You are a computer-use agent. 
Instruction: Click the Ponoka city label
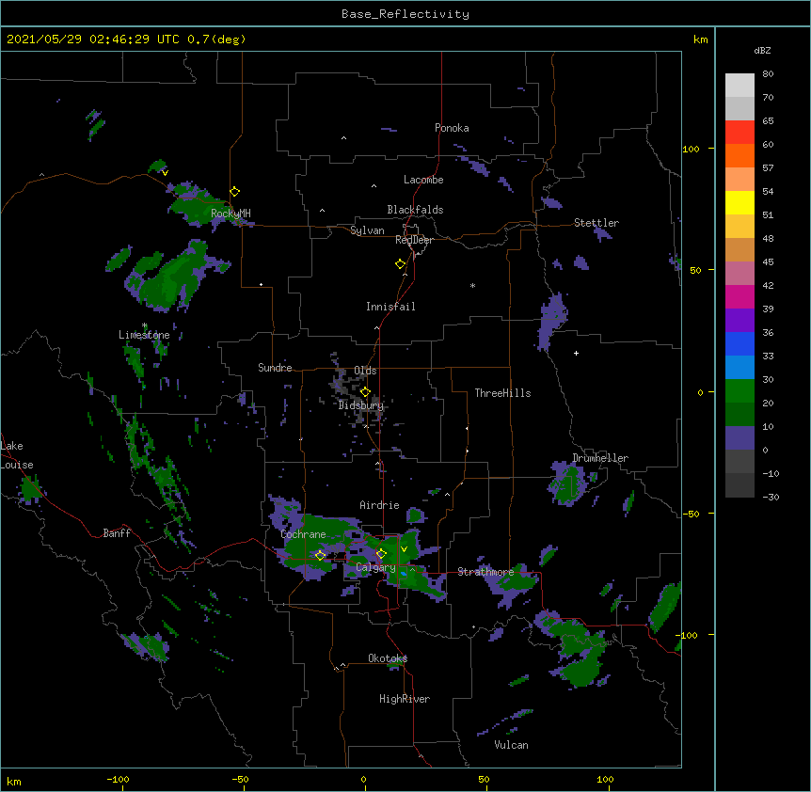pyautogui.click(x=452, y=128)
